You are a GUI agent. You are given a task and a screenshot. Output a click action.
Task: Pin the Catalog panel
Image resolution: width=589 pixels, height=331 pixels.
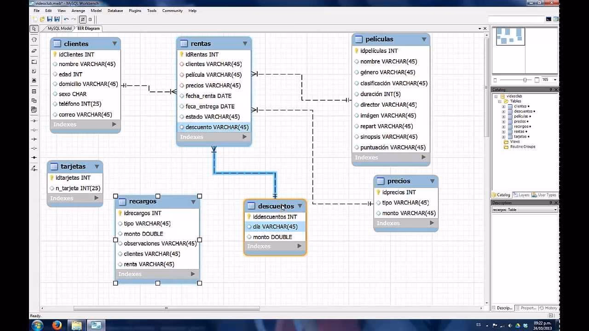(x=551, y=90)
